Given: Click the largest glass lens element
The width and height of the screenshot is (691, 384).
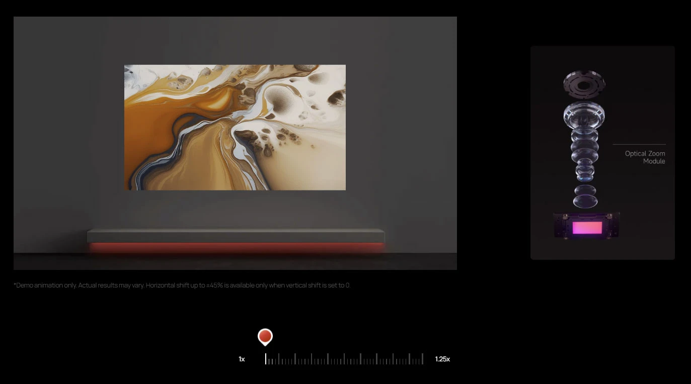Looking at the screenshot, I should [584, 115].
